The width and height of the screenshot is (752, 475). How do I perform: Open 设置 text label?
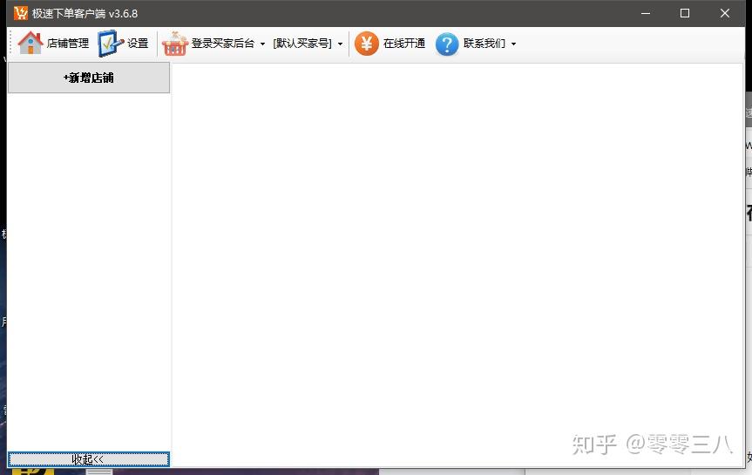(138, 44)
